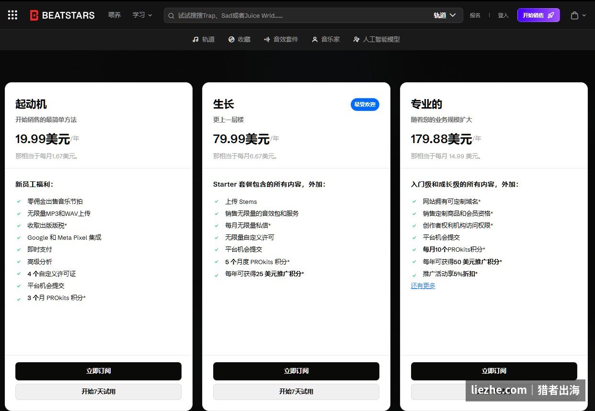Expand the 学习 dropdown menu
Viewport: 595px width, 411px height.
142,15
